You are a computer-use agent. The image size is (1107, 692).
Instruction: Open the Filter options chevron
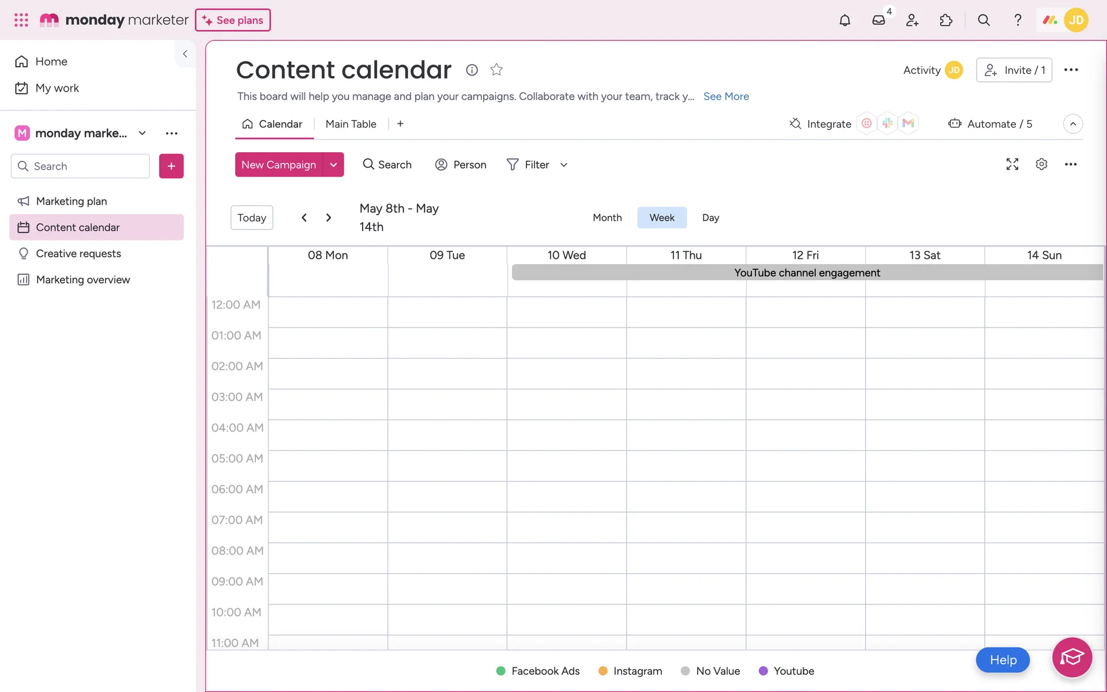[x=564, y=165]
